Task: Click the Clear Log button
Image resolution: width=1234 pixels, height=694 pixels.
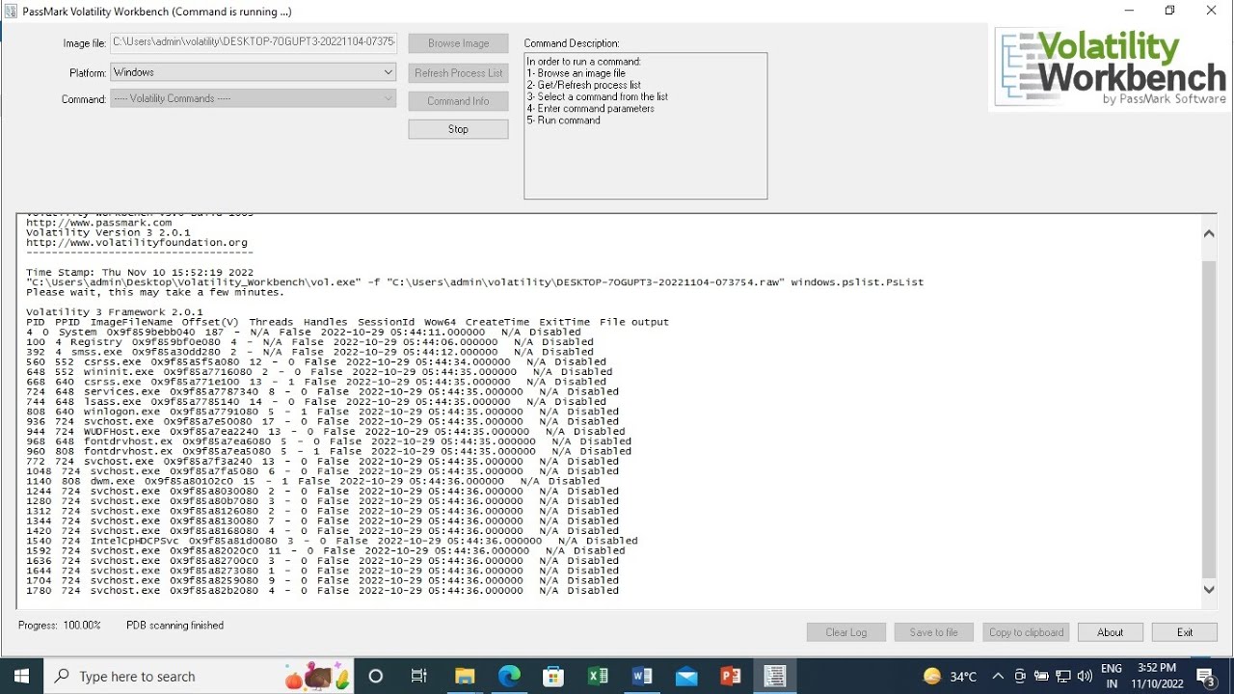Action: 845,632
